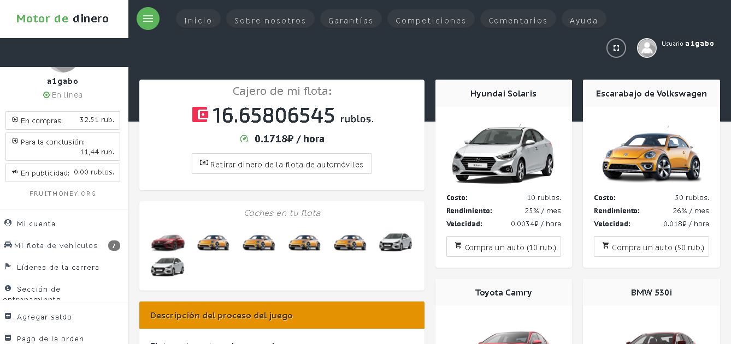731x344 pixels.
Task: Open the green hamburger menu
Action: click(x=148, y=19)
